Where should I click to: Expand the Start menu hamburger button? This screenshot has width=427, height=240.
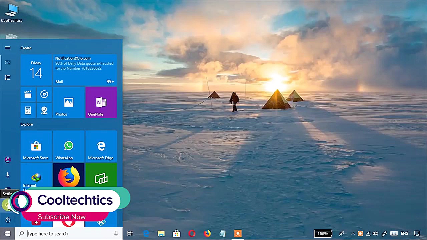(x=8, y=48)
